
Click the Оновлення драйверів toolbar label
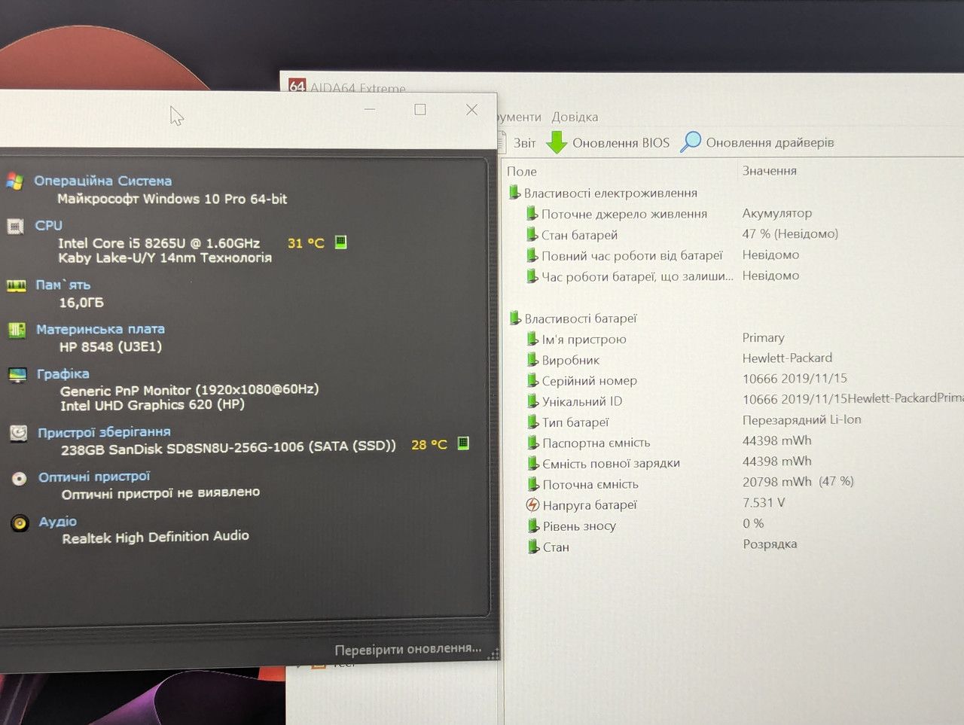click(770, 142)
